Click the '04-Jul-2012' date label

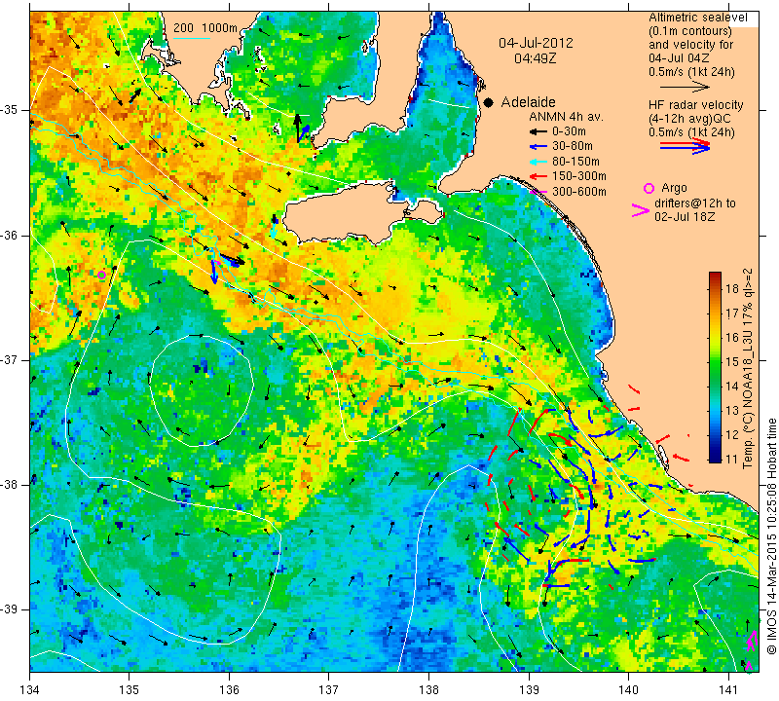[536, 43]
